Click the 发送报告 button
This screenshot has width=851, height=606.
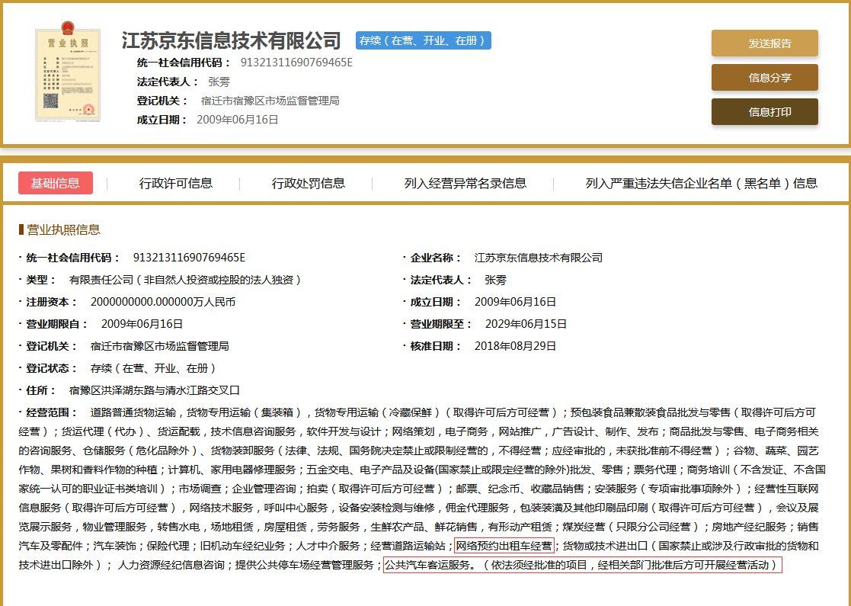(764, 43)
